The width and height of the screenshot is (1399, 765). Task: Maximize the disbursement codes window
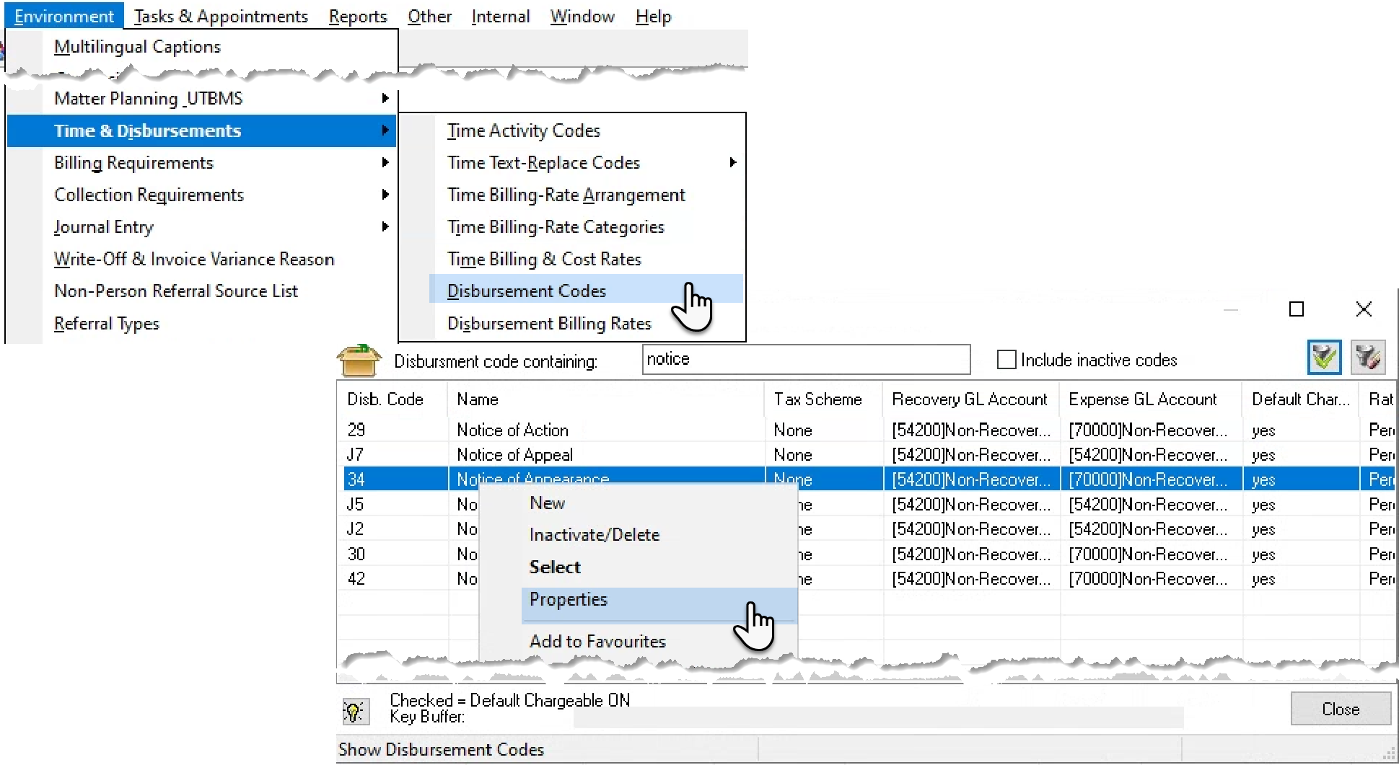tap(1297, 309)
